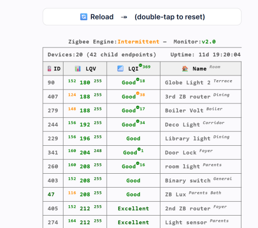Image resolution: width=258 pixels, height=228 pixels.
Task: Sort by the LQV column header
Action: coord(85,69)
